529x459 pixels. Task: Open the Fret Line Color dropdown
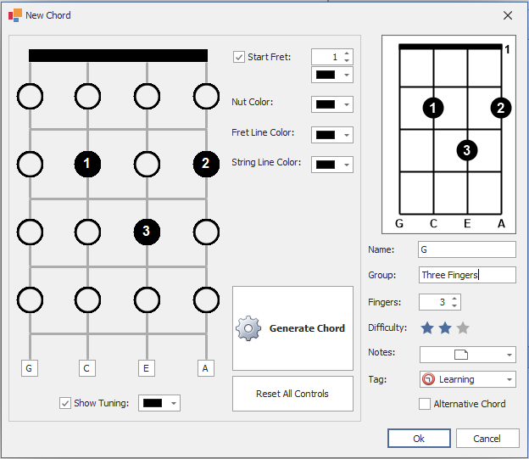pyautogui.click(x=332, y=135)
